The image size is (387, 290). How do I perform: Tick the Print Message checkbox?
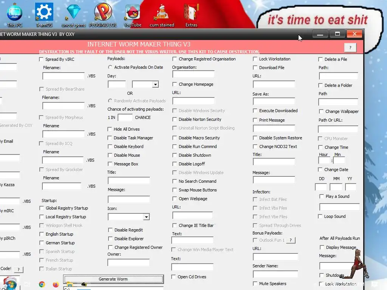click(x=255, y=120)
